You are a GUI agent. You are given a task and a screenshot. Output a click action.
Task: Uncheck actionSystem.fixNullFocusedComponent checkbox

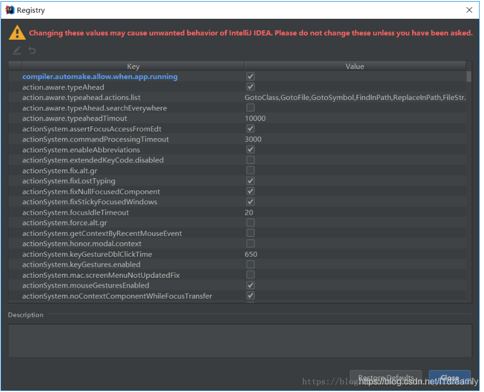251,192
